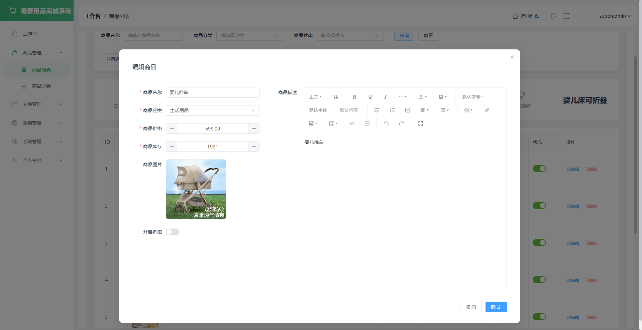Enable the 开启折扣 discount switch
The height and width of the screenshot is (330, 642).
173,232
